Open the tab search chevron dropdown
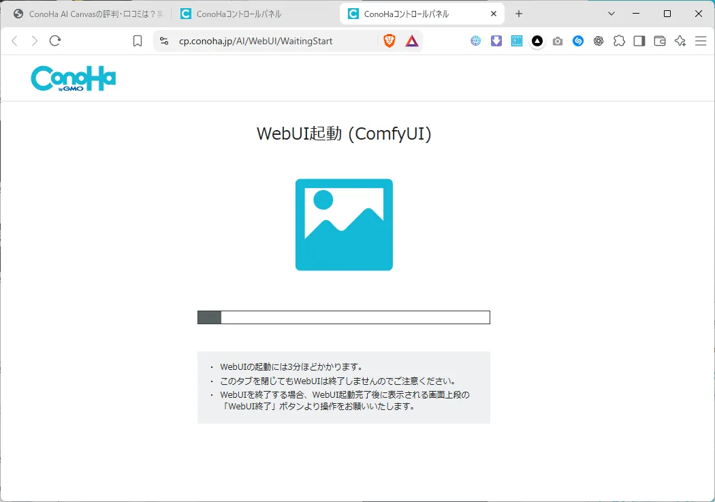 [611, 14]
